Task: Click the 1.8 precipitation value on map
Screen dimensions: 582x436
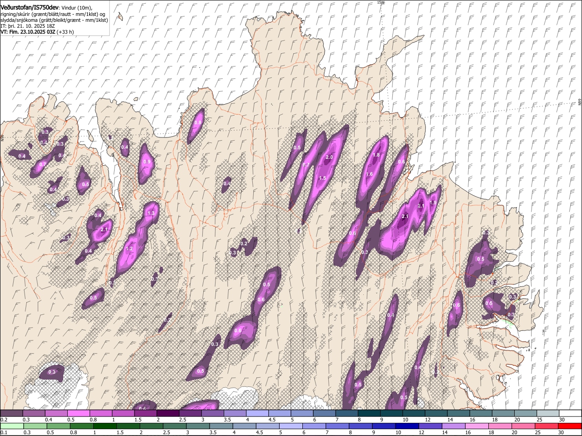Action: click(376, 155)
